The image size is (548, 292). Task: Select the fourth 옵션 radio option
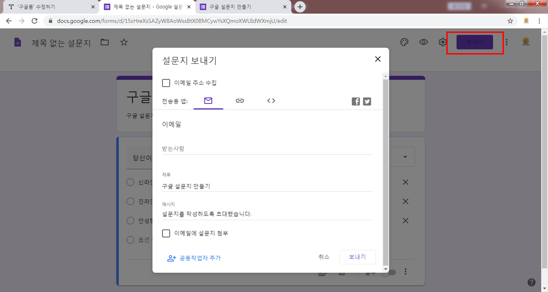point(130,240)
